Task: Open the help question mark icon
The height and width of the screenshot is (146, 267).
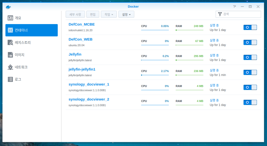Action: (235, 7)
